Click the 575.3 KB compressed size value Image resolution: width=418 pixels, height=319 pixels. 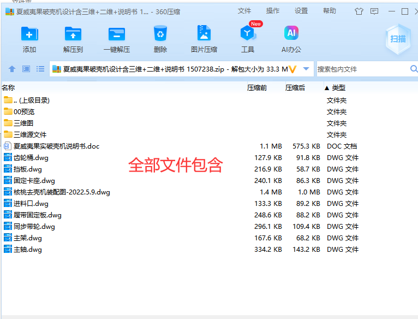point(306,146)
